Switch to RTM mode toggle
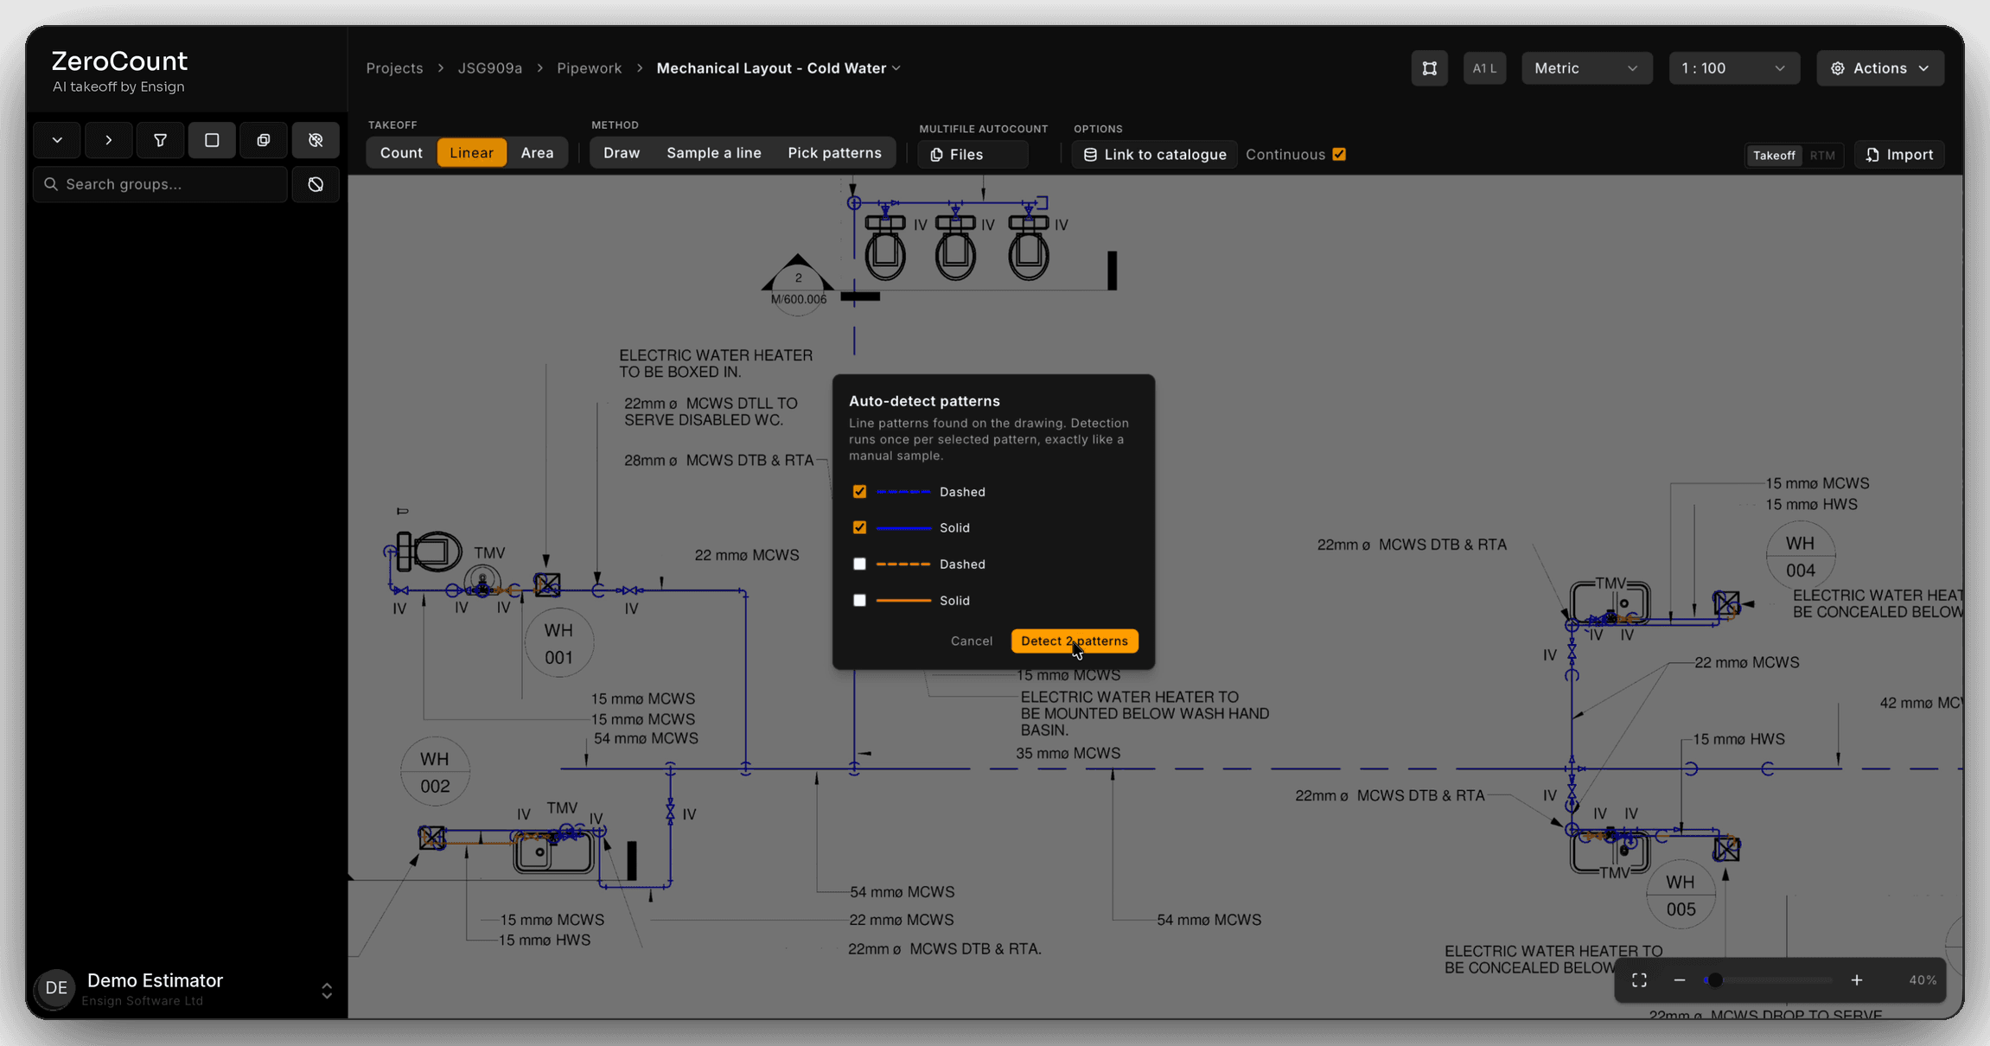 coord(1822,156)
